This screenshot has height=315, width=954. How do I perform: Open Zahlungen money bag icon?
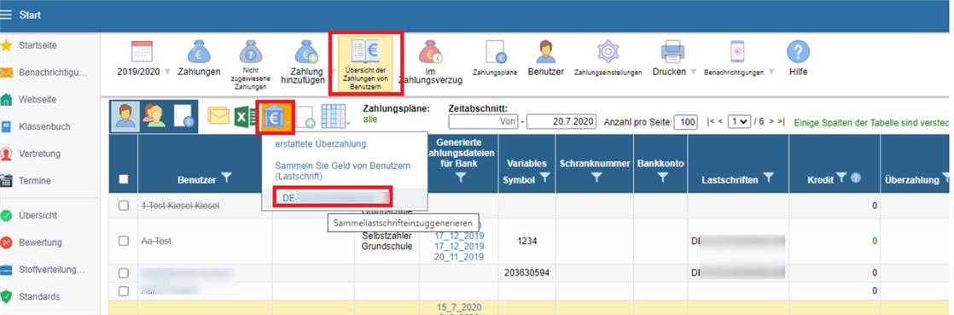[x=199, y=52]
